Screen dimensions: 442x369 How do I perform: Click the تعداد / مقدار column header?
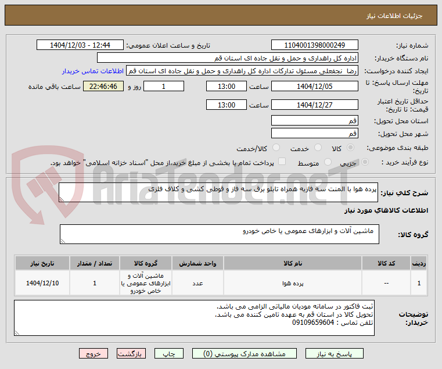tap(95, 263)
